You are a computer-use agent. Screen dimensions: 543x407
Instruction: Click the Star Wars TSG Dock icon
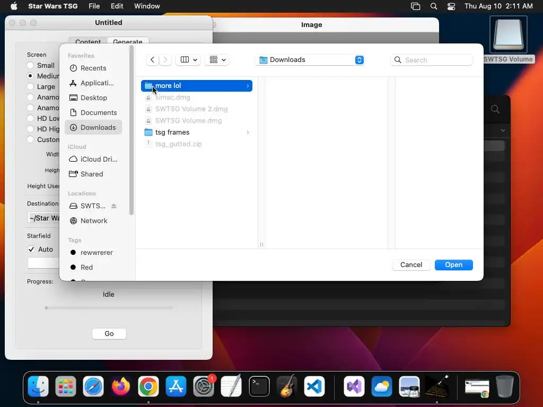(x=437, y=386)
